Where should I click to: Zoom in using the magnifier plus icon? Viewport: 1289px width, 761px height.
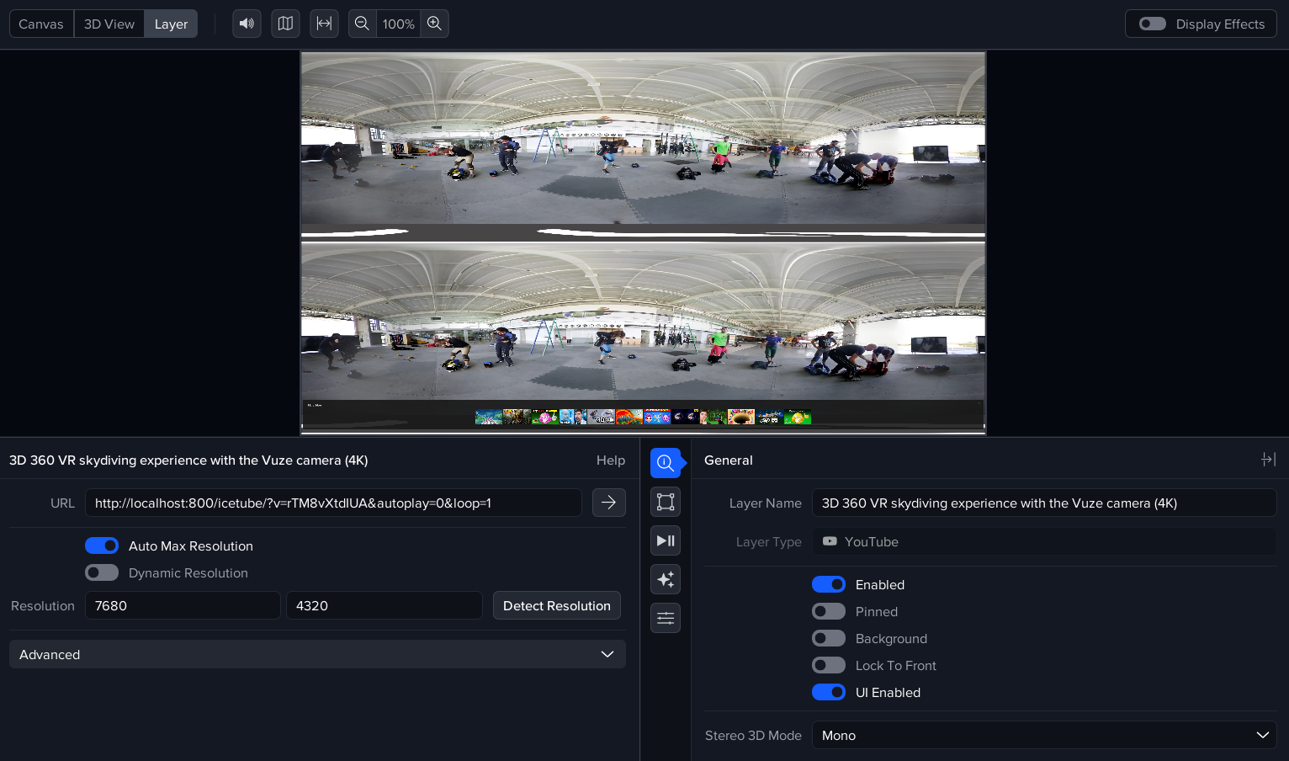tap(434, 24)
